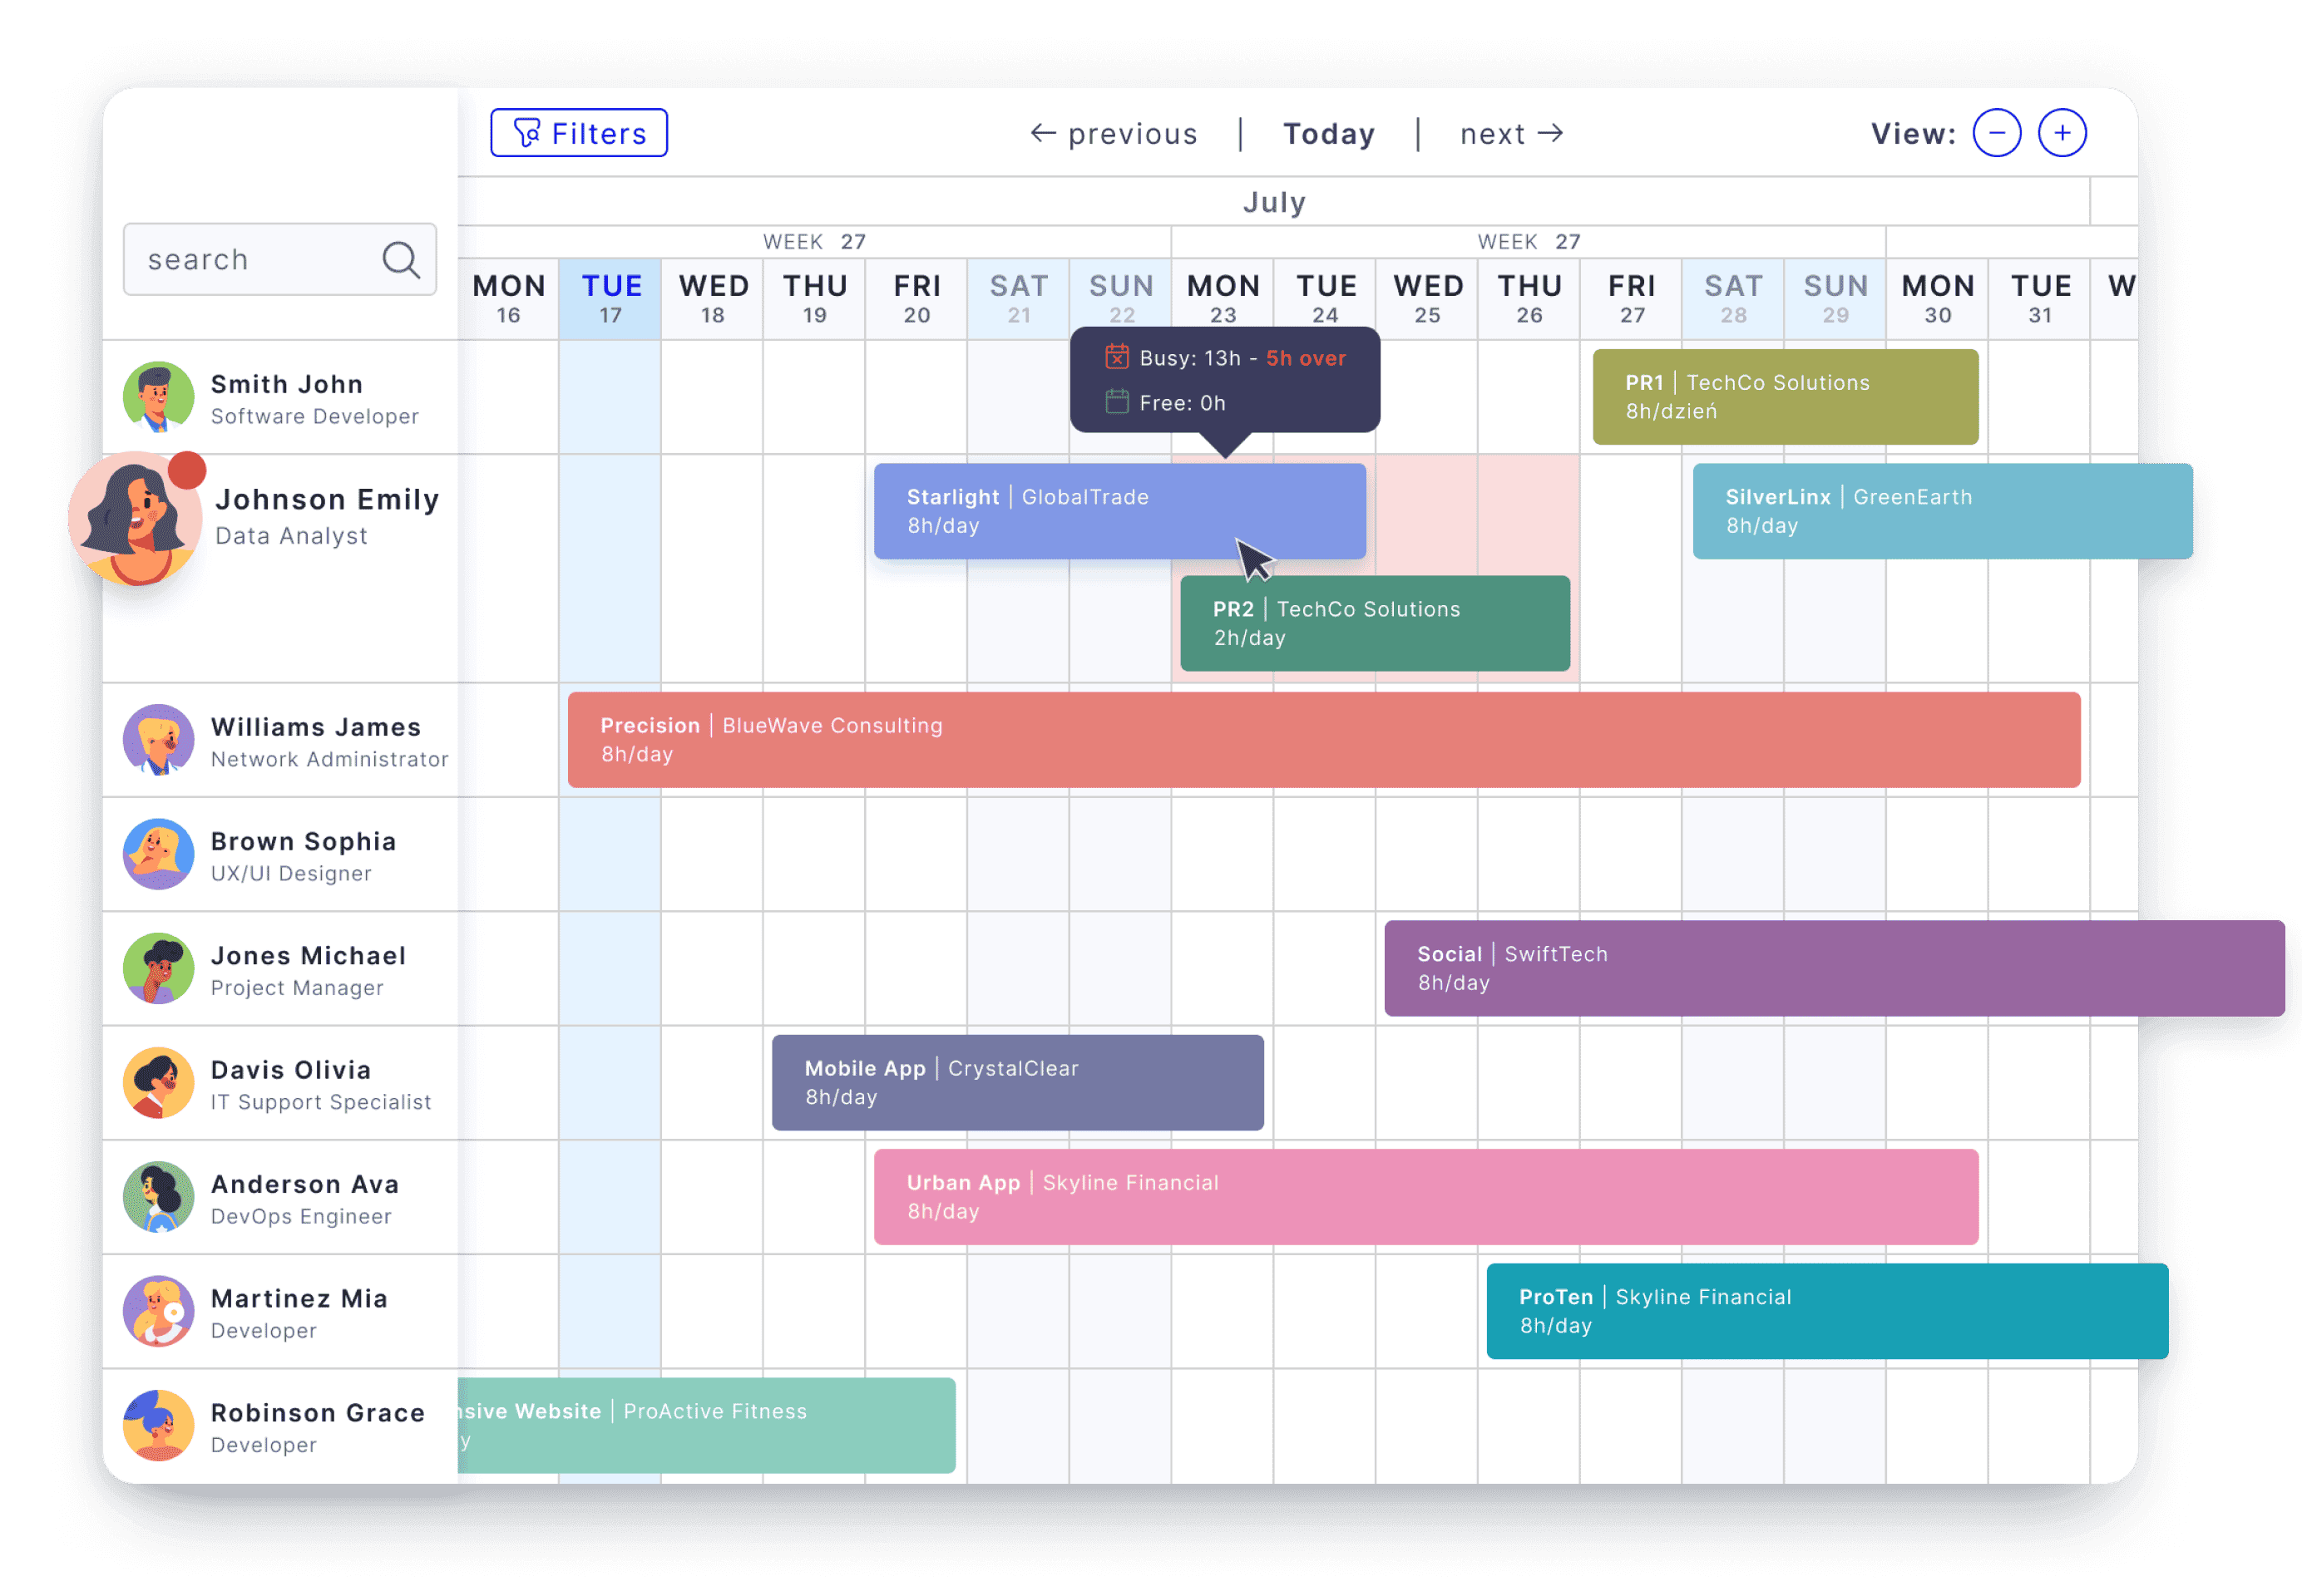
Task: Click the July month header
Action: point(1275,202)
